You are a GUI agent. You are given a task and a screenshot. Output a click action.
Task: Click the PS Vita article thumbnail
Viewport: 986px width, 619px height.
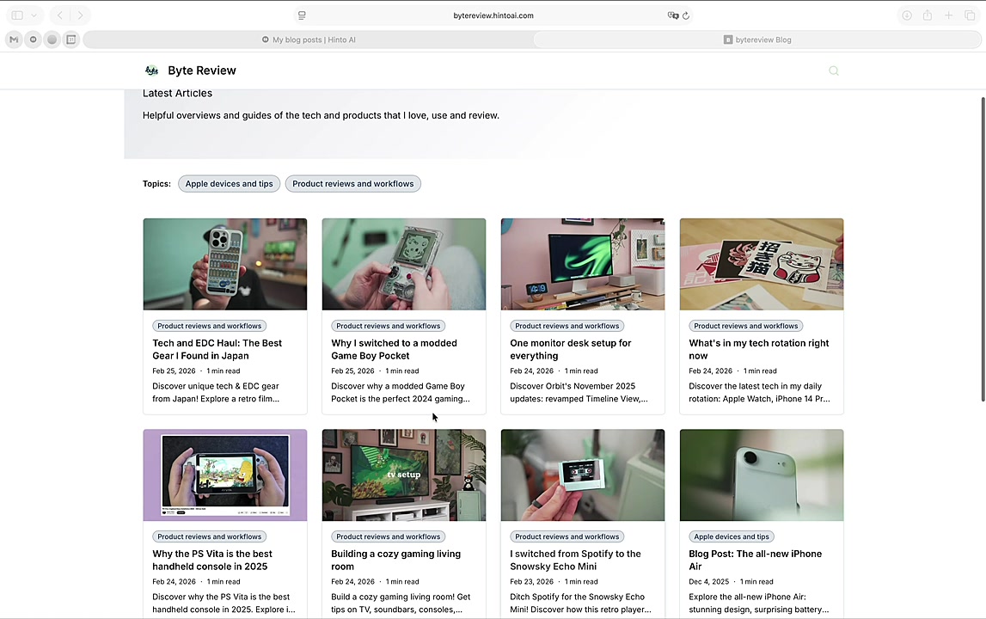click(x=225, y=475)
